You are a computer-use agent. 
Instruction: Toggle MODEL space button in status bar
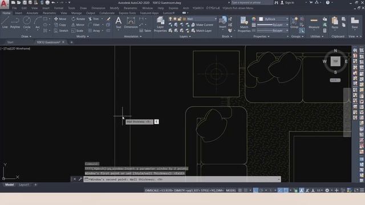tap(231, 190)
